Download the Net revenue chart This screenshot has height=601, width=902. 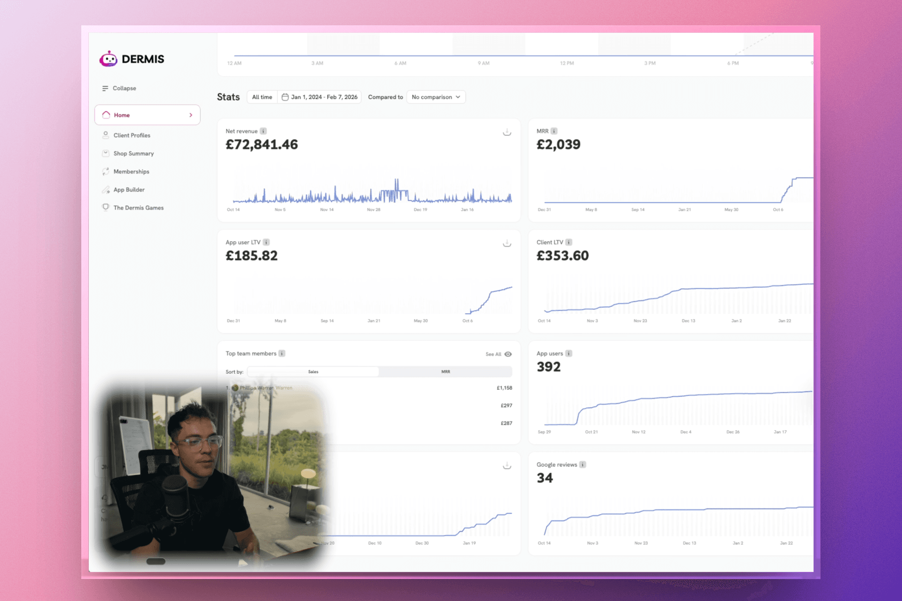coord(507,132)
